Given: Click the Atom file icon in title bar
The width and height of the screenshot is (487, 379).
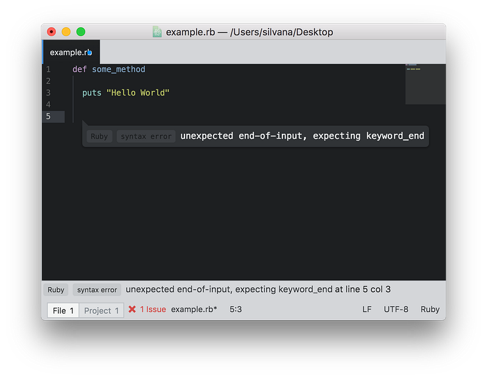Looking at the screenshot, I should click(157, 32).
